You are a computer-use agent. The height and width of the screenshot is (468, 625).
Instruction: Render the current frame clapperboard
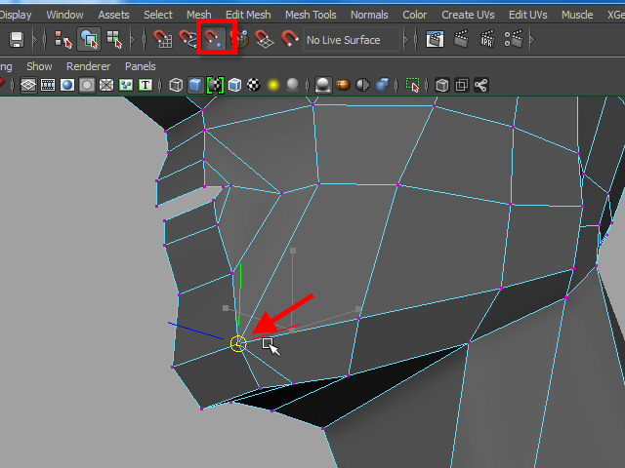click(x=461, y=39)
